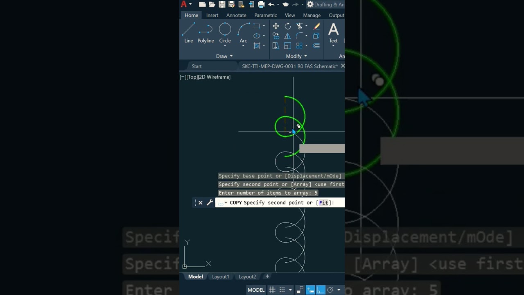Select the Rectangular Array tool

click(300, 45)
